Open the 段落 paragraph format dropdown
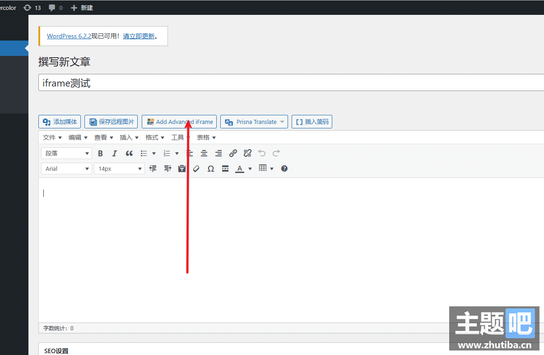Image resolution: width=544 pixels, height=355 pixels. click(x=66, y=154)
